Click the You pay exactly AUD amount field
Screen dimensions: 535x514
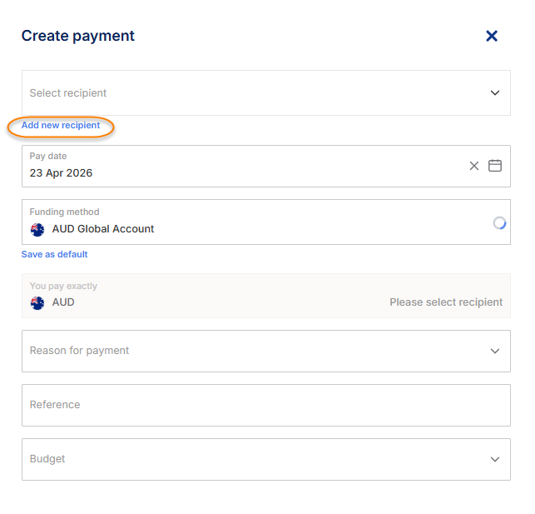(208, 297)
